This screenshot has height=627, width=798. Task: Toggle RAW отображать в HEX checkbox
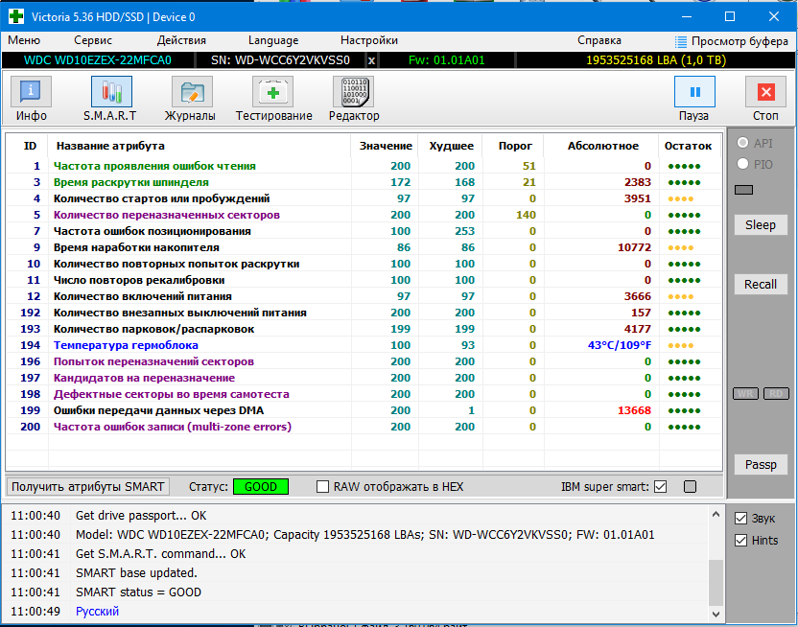tap(322, 487)
